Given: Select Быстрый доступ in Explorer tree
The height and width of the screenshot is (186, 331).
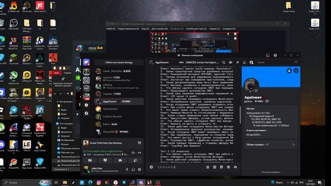Looking at the screenshot, I should coord(65,101).
